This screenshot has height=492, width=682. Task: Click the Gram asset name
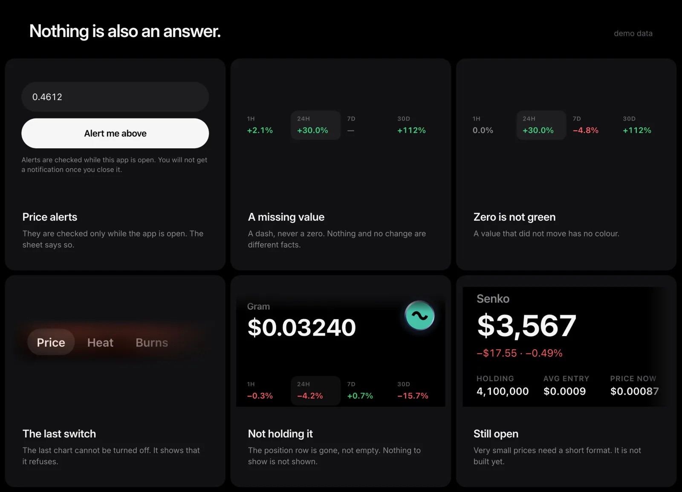258,306
